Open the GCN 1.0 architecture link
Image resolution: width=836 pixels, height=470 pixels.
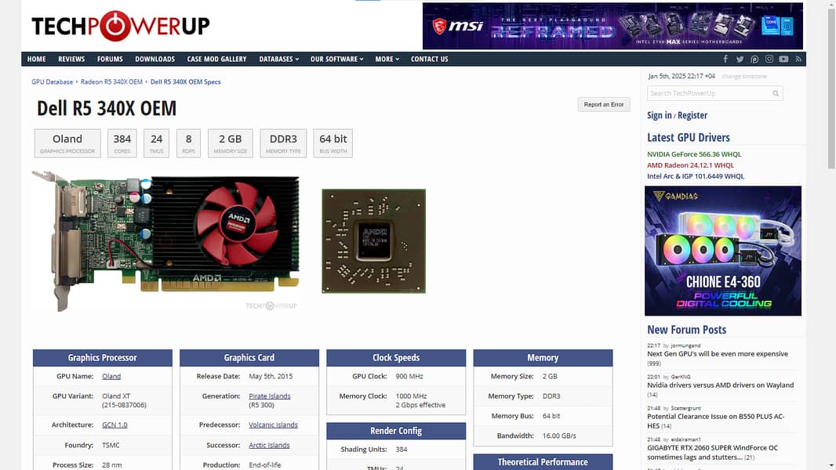click(x=114, y=425)
